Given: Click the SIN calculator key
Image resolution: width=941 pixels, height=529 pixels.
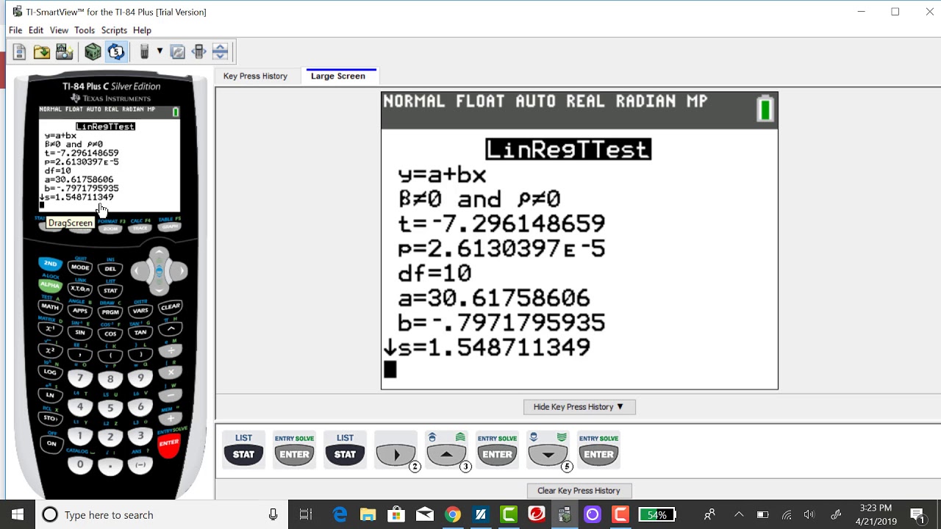Looking at the screenshot, I should pos(80,332).
